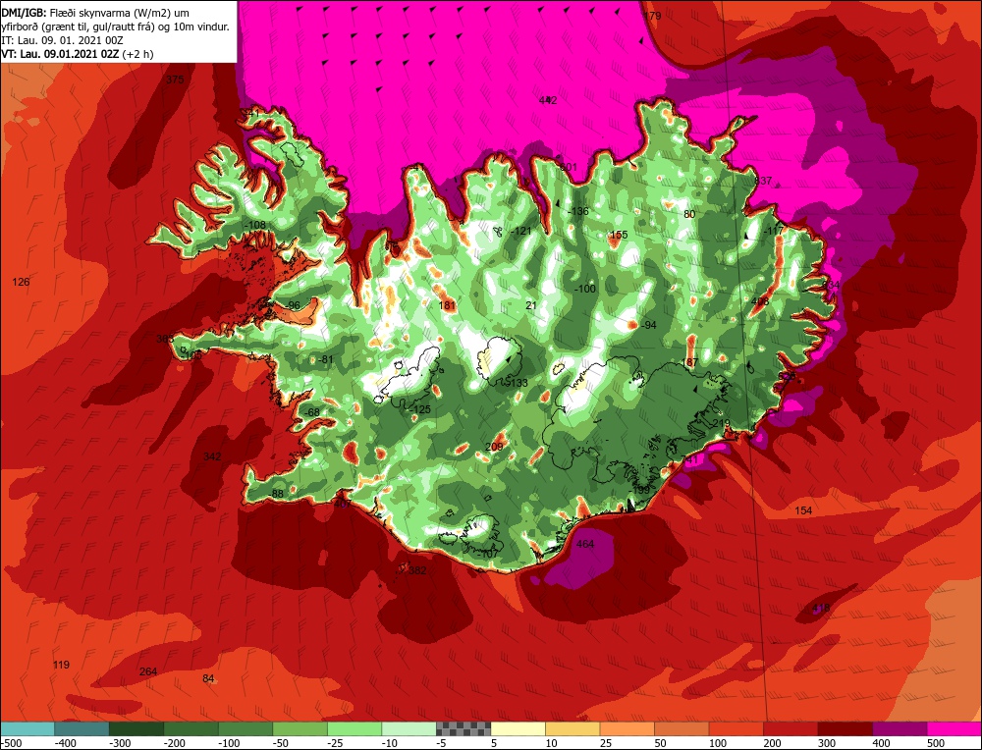This screenshot has width=982, height=750.
Task: Select the -107 value near the south coast
Action: point(487,554)
